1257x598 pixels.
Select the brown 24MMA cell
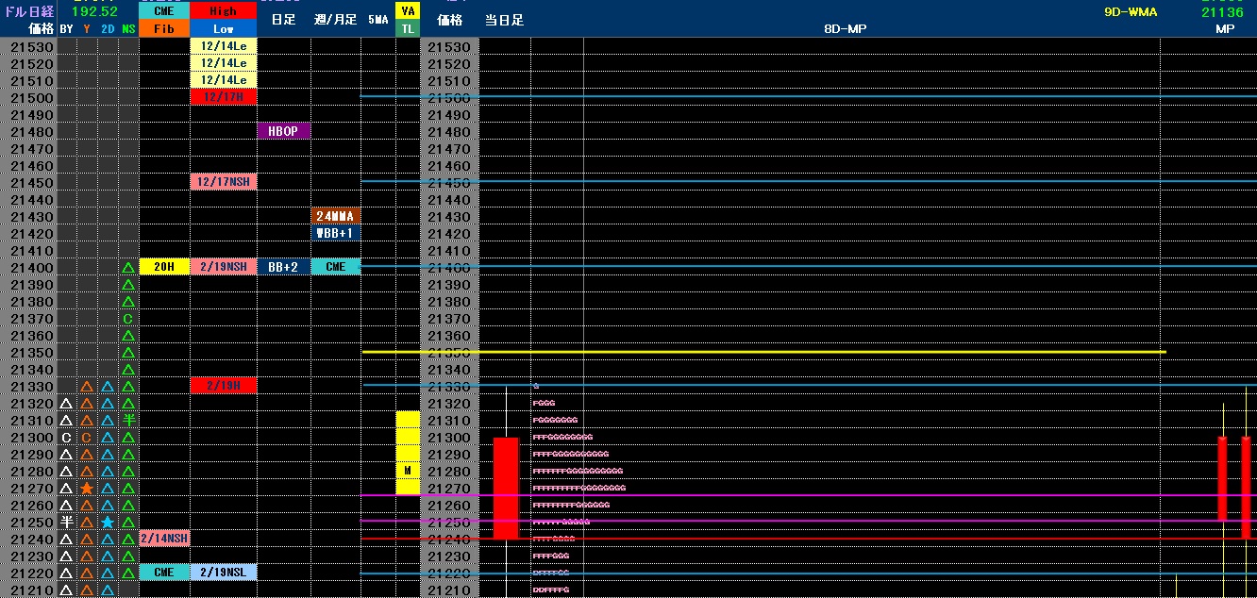pos(336,216)
